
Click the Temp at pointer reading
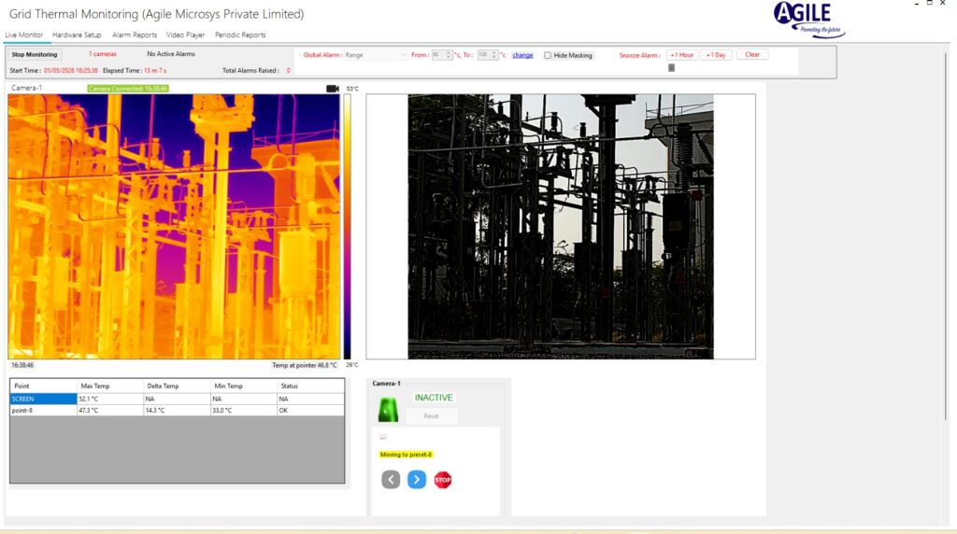point(305,365)
